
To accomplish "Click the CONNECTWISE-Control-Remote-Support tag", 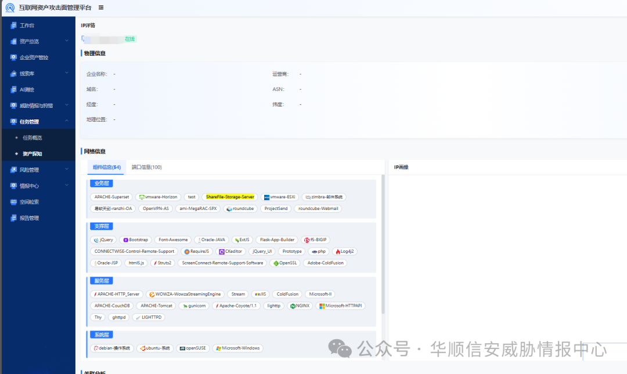I will [x=134, y=251].
